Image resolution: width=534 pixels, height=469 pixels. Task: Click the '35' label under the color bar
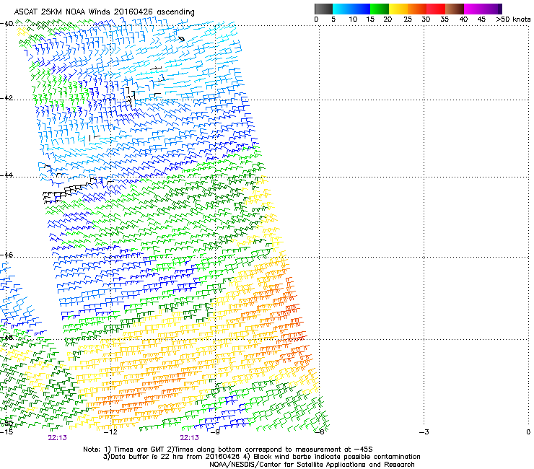445,19
